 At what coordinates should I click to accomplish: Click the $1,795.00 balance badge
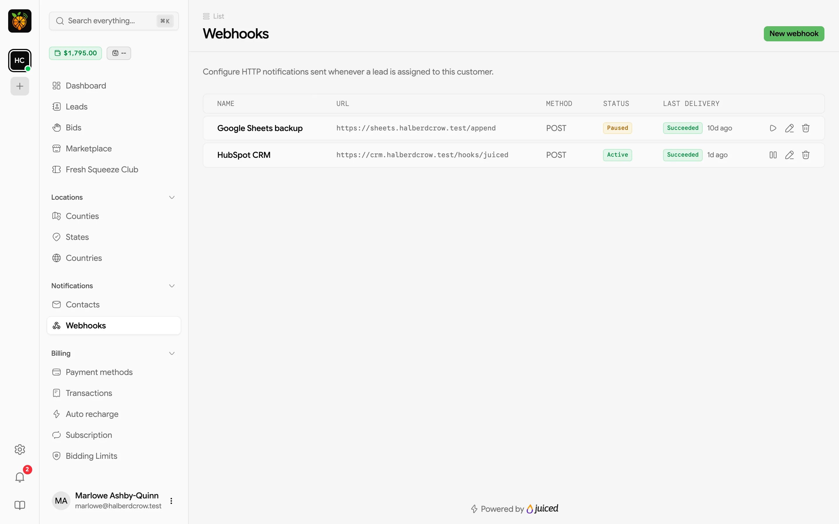tap(75, 53)
